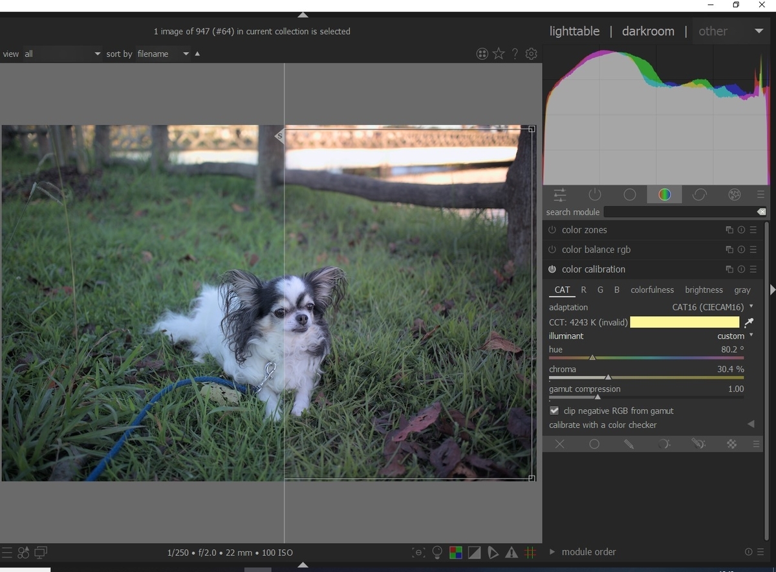
Task: Toggle focus peaking mode
Action: tap(418, 553)
